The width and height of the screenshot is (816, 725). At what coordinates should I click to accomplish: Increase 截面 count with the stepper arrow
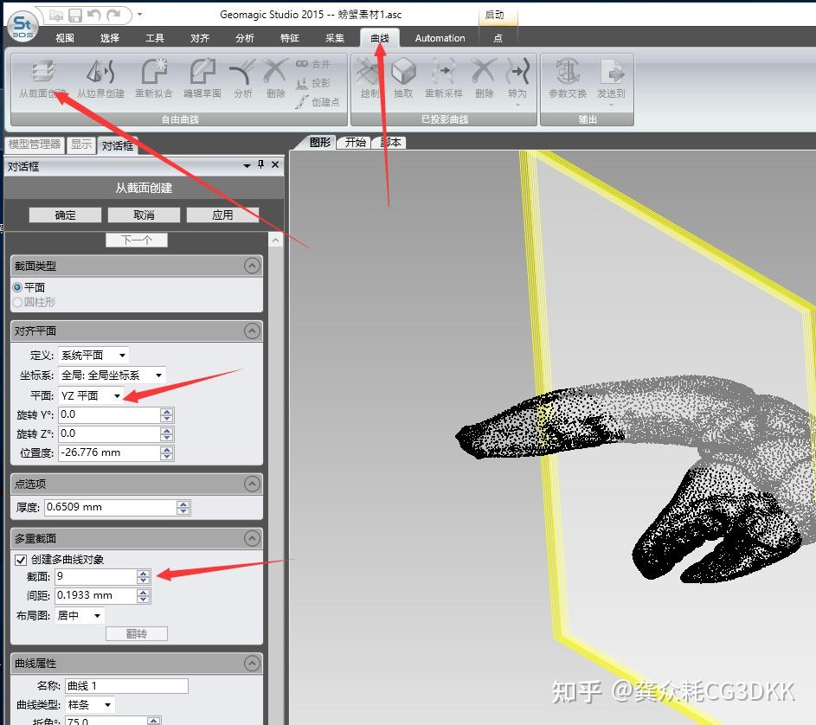click(143, 572)
